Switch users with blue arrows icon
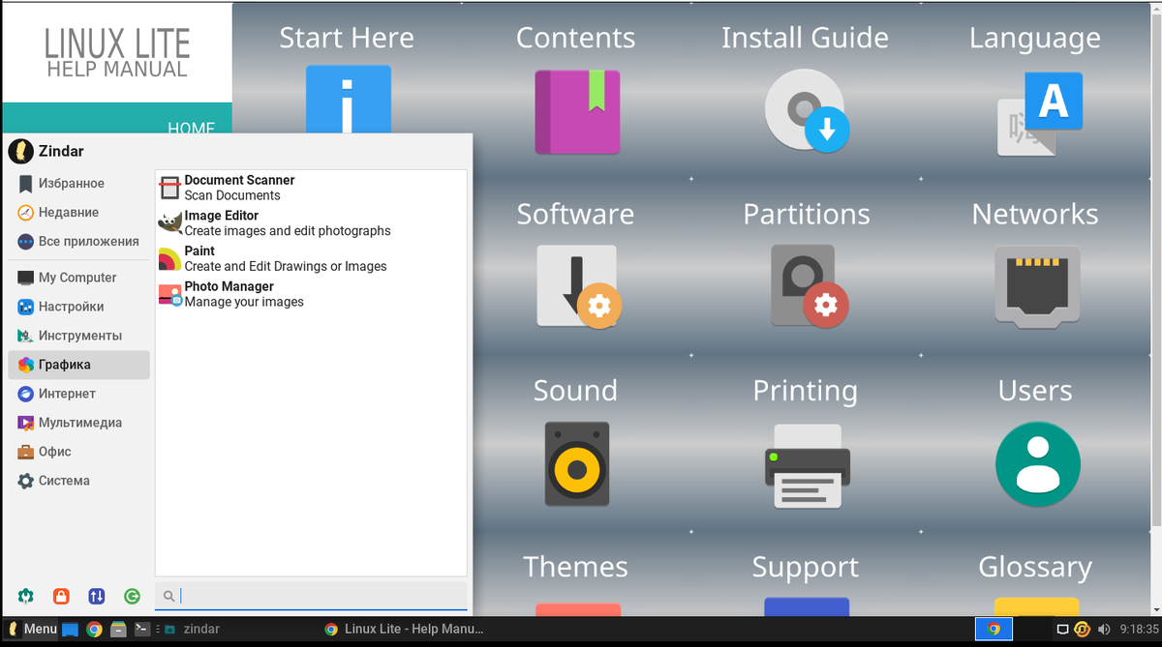The image size is (1162, 647). 96,597
